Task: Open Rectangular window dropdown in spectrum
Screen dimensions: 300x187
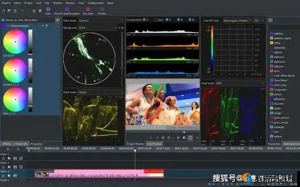Action: (237, 21)
